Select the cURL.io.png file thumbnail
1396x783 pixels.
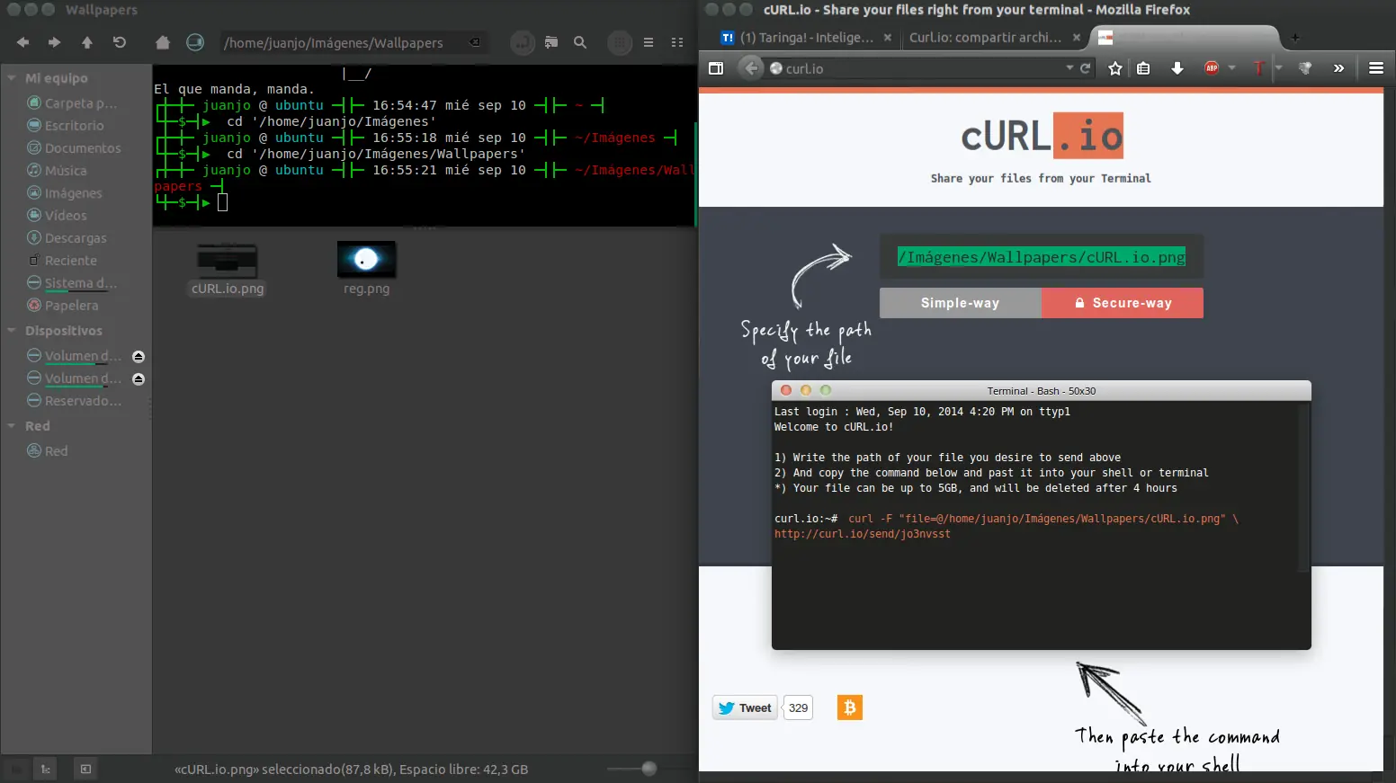[x=228, y=260]
